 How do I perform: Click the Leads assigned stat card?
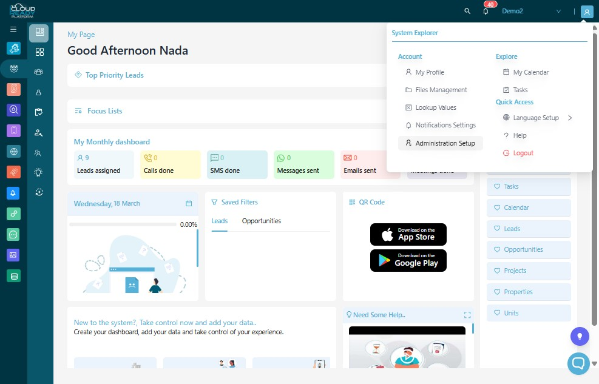click(x=104, y=164)
